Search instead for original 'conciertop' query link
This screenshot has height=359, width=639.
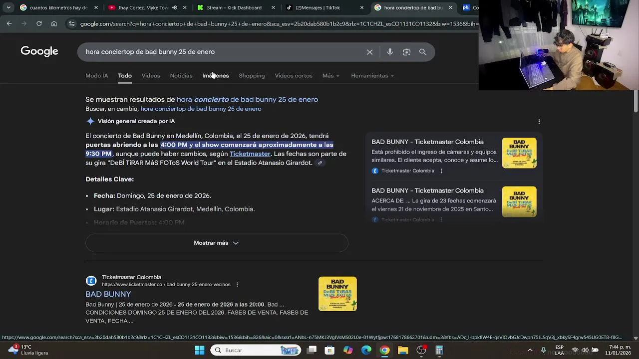click(x=201, y=109)
